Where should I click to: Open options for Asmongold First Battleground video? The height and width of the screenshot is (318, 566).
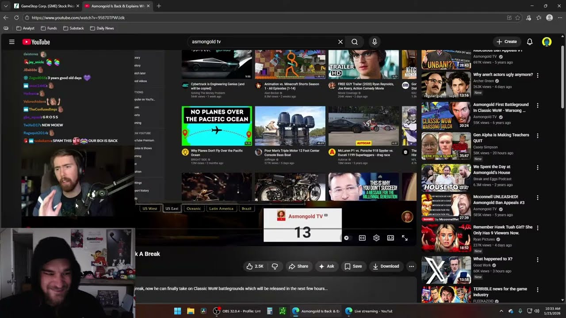pyautogui.click(x=538, y=106)
